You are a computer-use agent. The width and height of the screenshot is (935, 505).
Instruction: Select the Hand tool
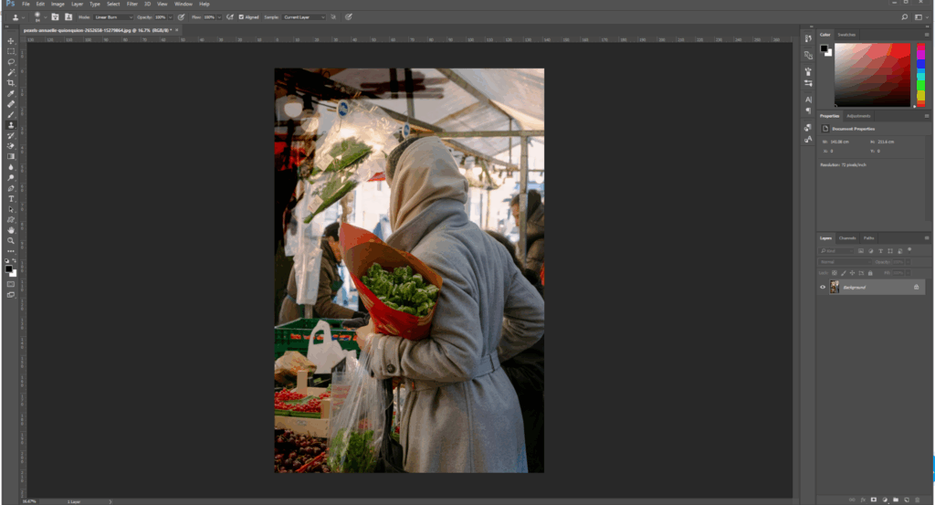[11, 230]
